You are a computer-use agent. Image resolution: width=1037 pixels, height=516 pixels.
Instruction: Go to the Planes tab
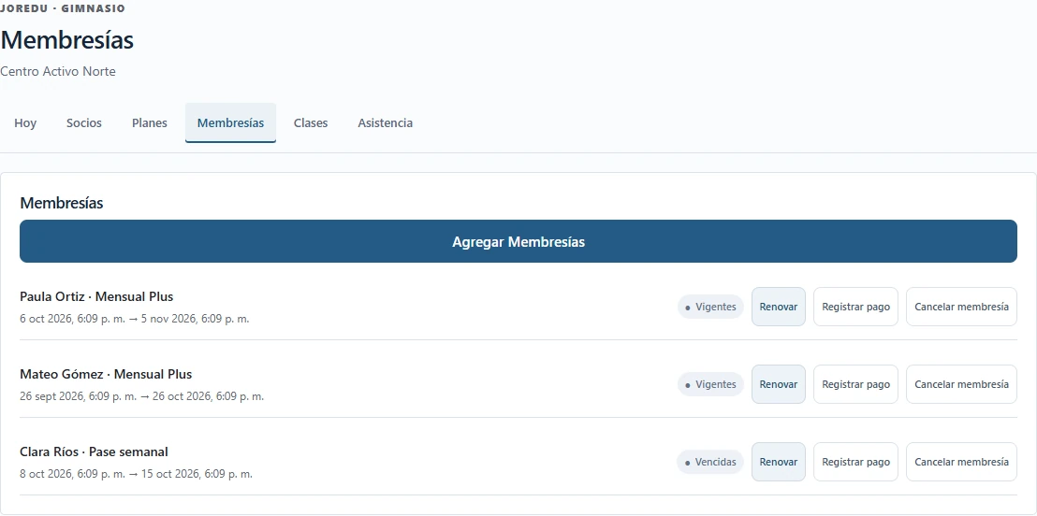tap(150, 122)
